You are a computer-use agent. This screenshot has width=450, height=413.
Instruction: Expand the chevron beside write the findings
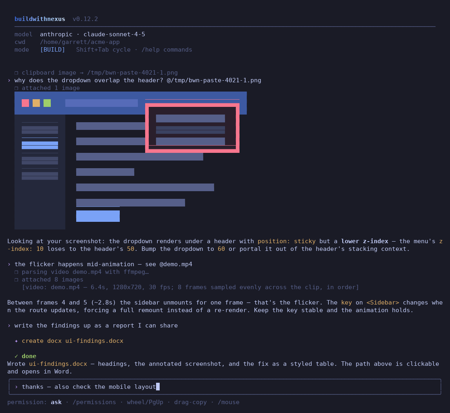pos(9,326)
